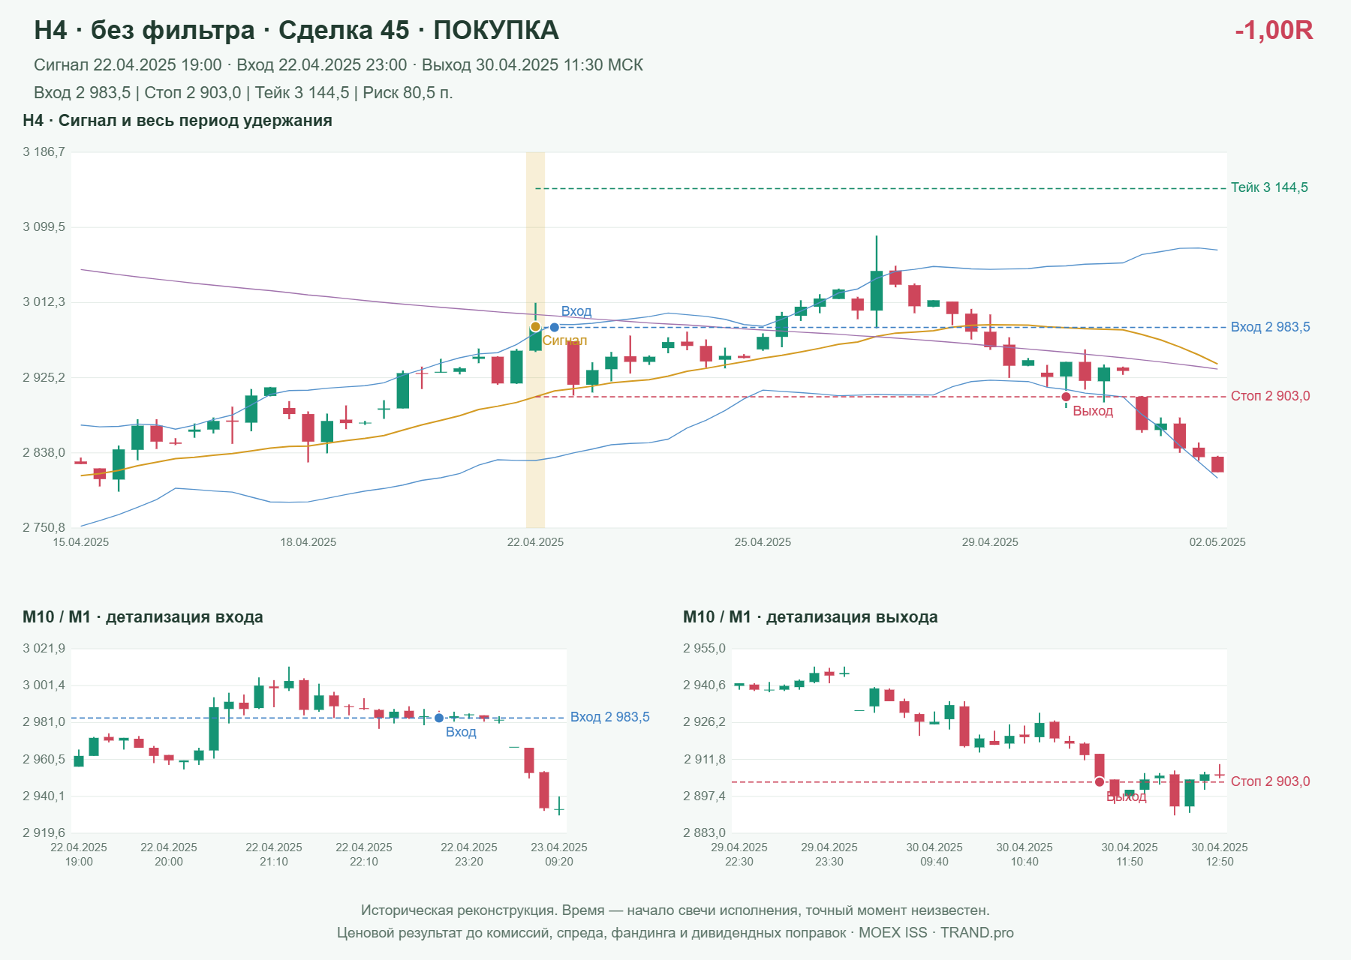Click 'Стоп 2 903,0' label right of H4 chart
The height and width of the screenshot is (960, 1351).
1271,396
